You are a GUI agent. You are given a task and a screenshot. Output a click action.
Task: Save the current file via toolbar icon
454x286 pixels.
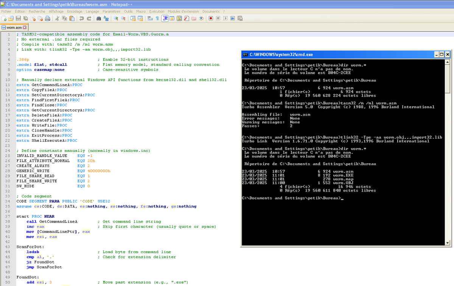pos(18,18)
